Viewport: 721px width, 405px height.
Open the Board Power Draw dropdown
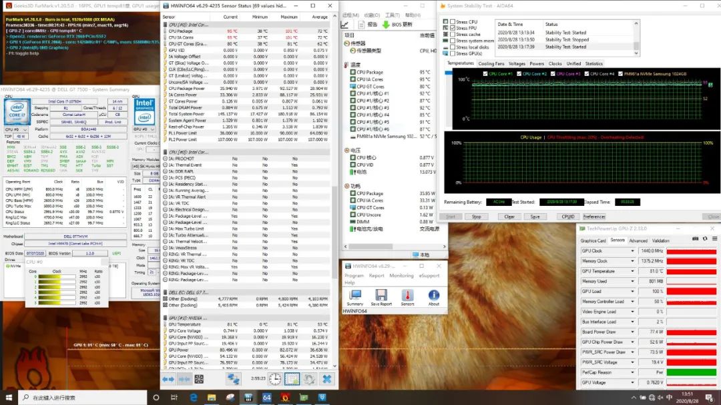633,332
